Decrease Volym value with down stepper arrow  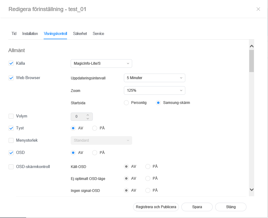point(88,119)
